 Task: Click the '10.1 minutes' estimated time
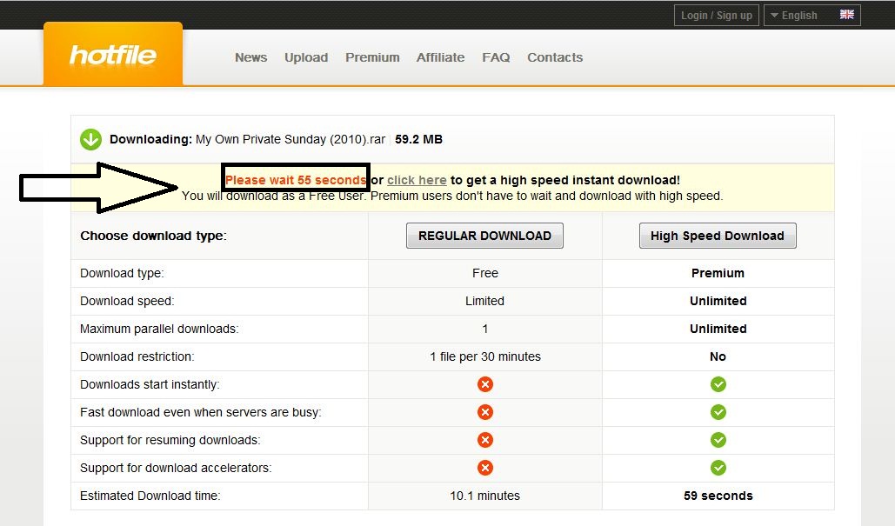click(x=484, y=496)
